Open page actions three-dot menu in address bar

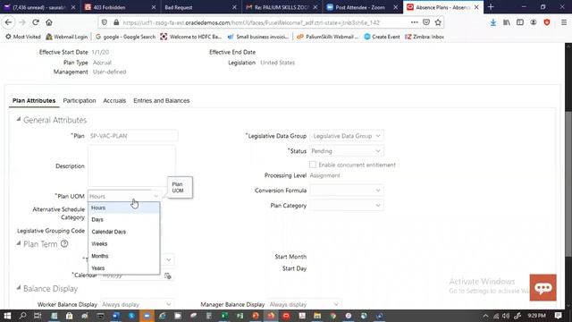click(414, 22)
